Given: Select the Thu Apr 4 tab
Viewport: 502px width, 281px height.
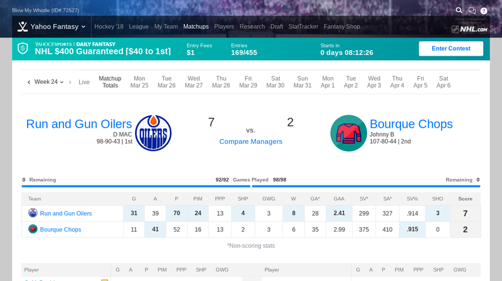Looking at the screenshot, I should click(397, 82).
